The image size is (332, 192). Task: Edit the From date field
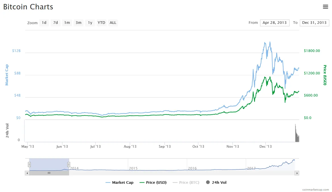pos(275,23)
